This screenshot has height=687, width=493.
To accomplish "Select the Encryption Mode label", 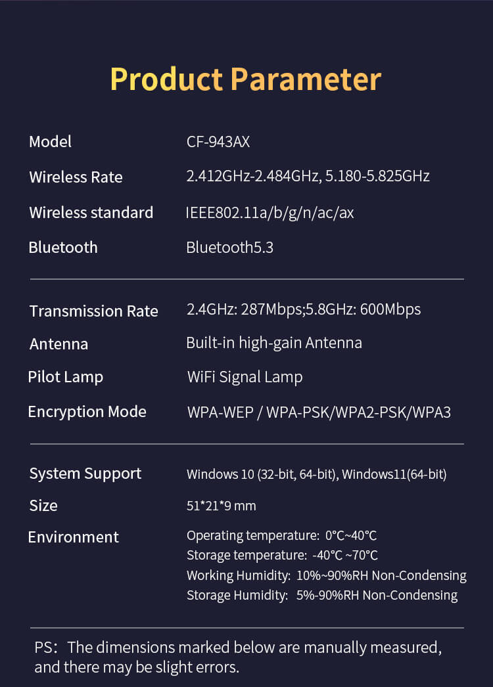I will point(87,412).
